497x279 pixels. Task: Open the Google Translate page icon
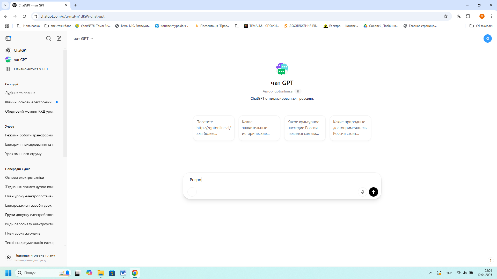tap(459, 16)
